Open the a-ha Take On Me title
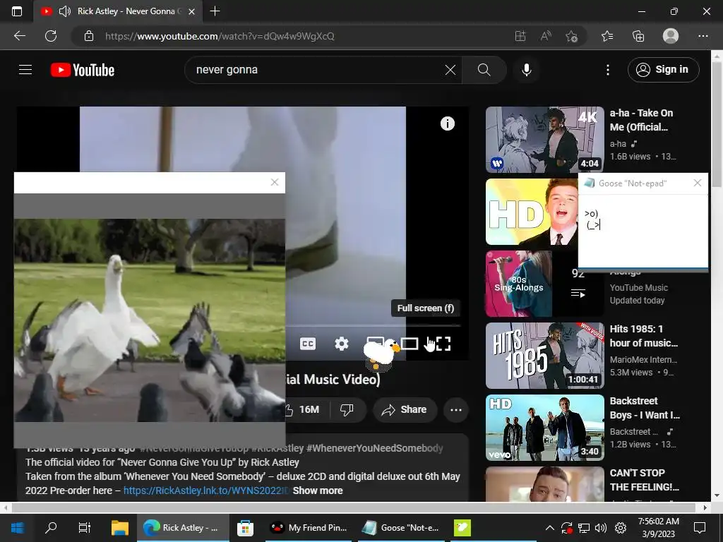 (641, 120)
